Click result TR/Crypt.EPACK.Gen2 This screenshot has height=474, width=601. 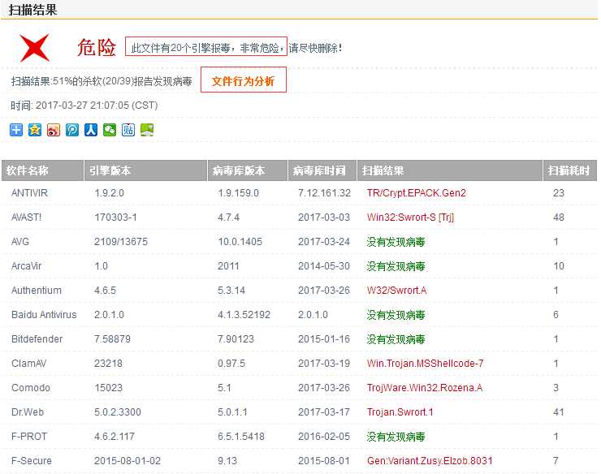(x=417, y=192)
